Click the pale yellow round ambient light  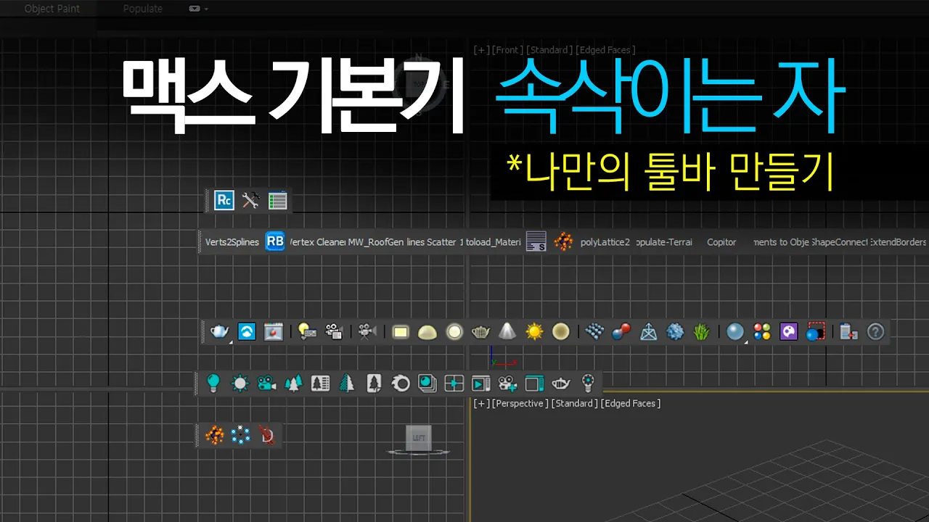coord(560,332)
